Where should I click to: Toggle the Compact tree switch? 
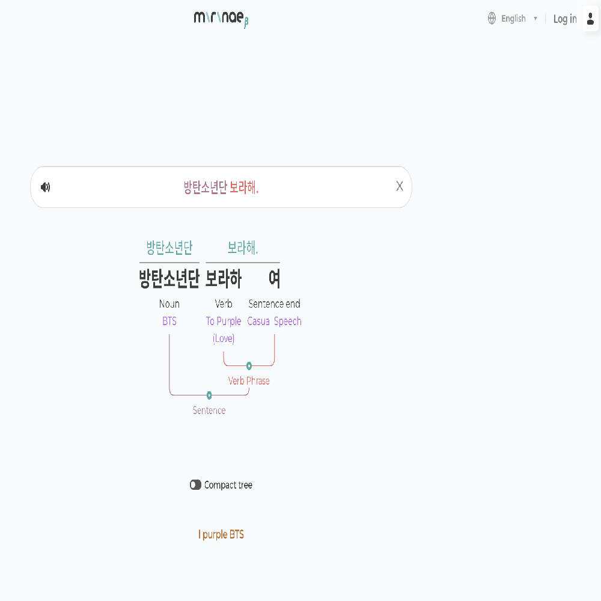pos(195,485)
